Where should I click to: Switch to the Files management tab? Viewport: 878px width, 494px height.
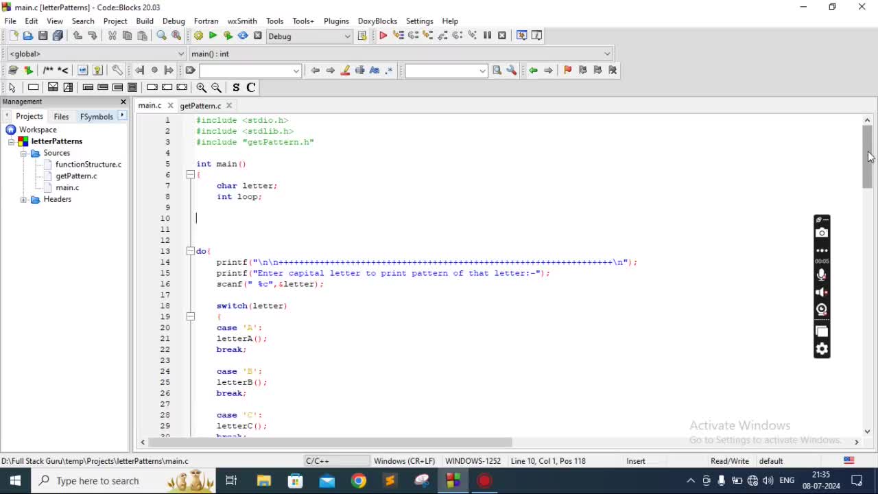[61, 117]
